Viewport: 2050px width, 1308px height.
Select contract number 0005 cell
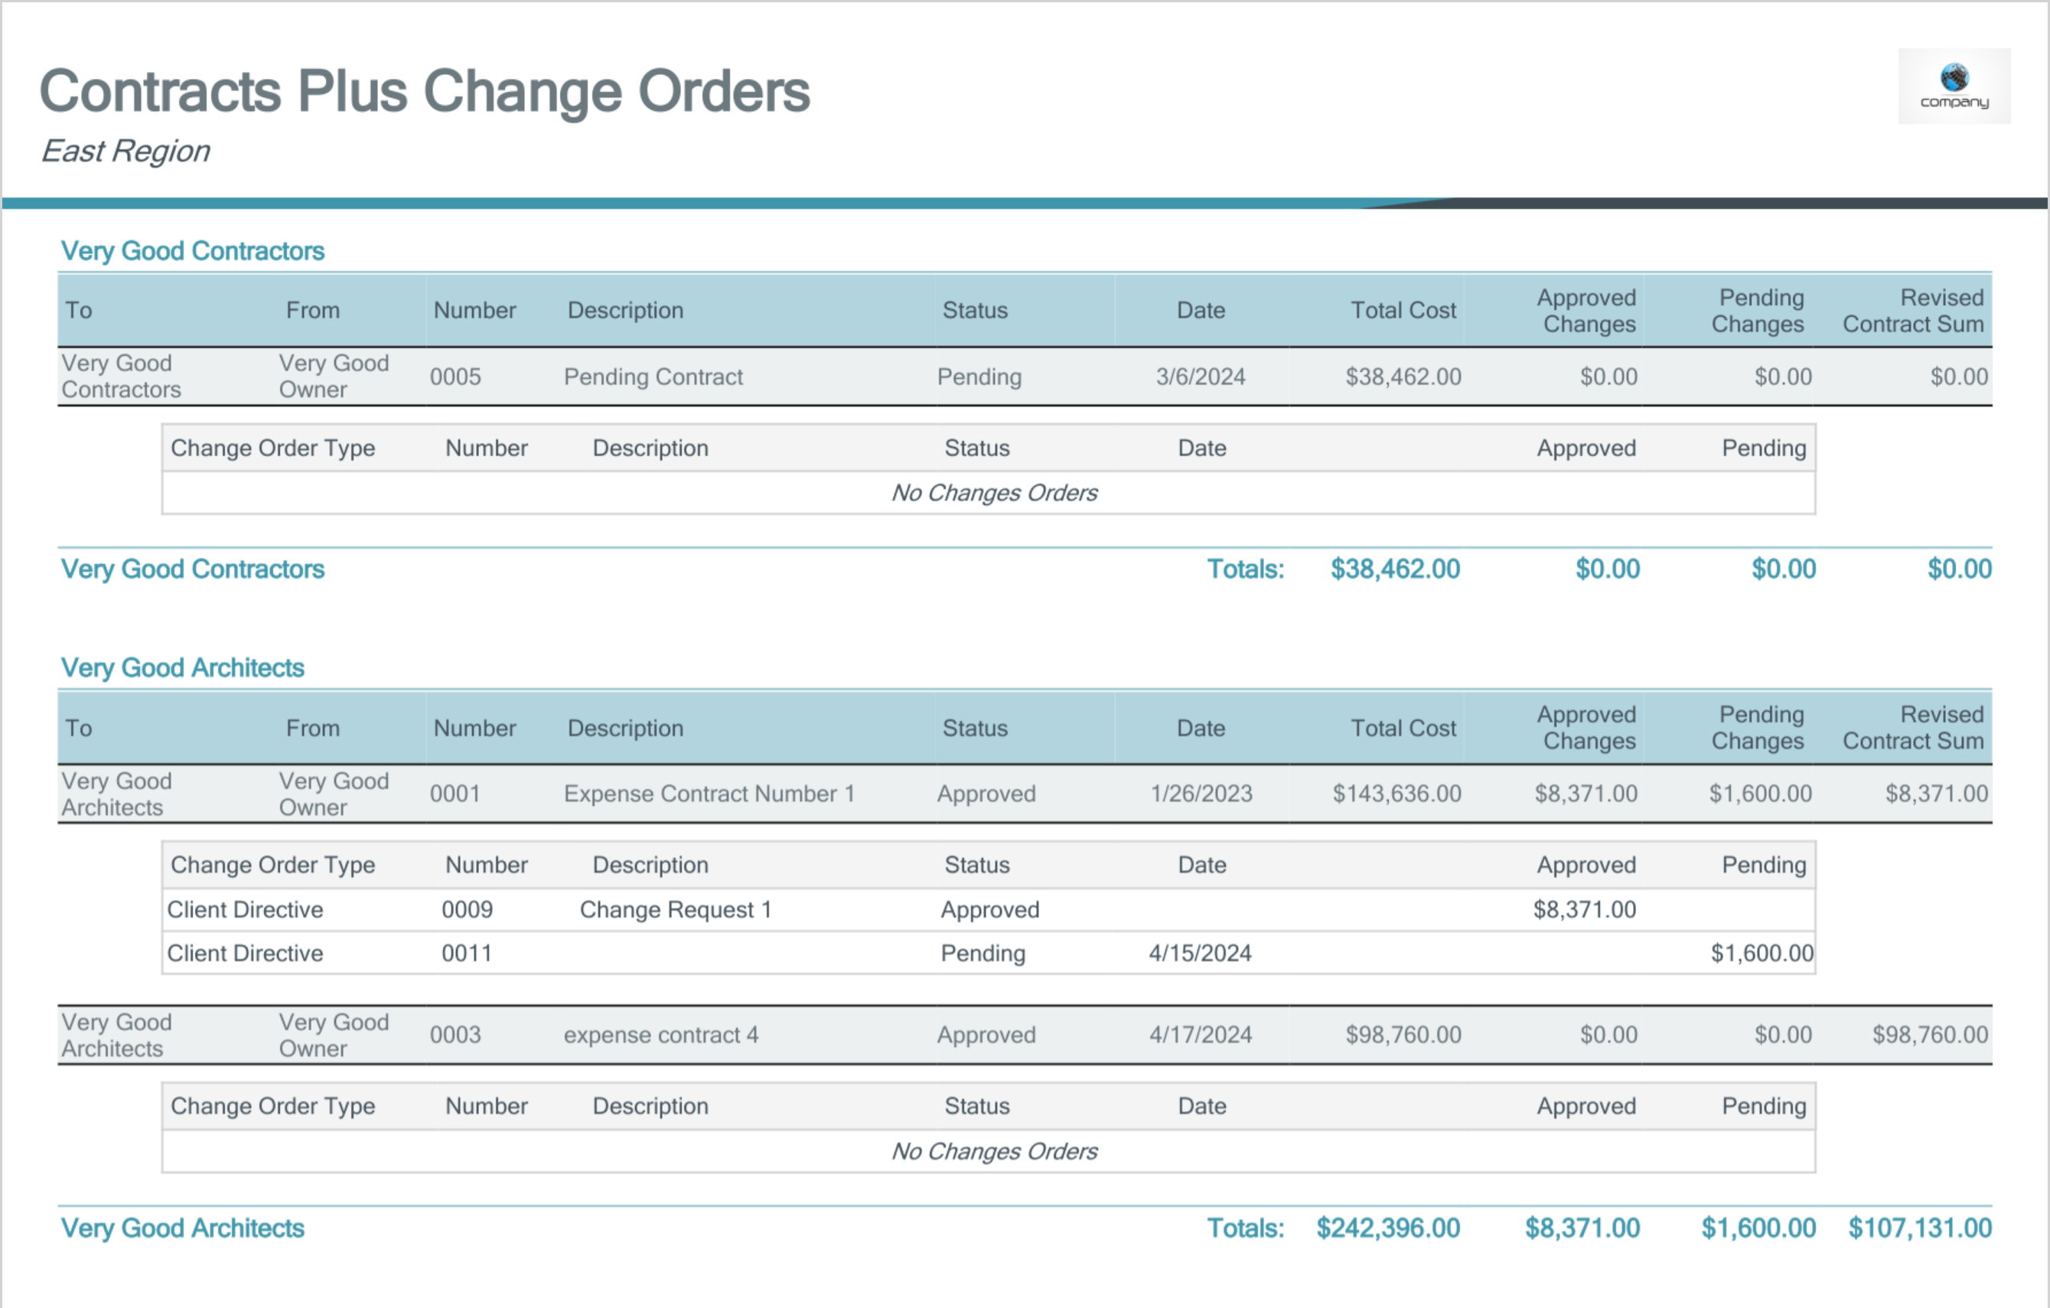click(x=455, y=377)
